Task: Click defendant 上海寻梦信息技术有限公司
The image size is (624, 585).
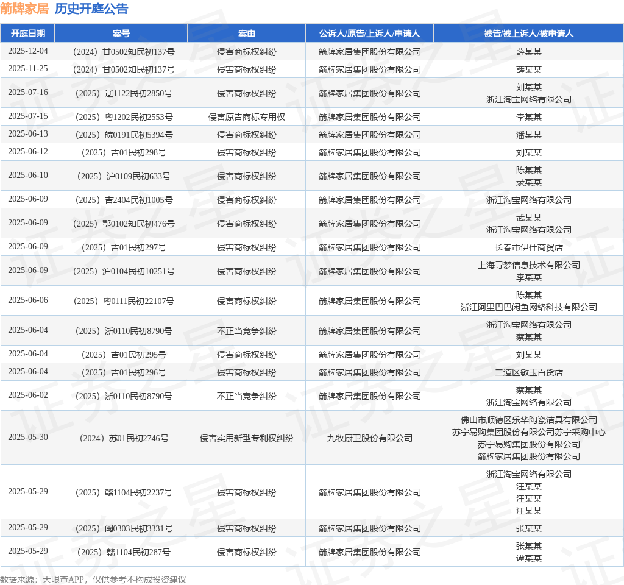Action: pos(528,265)
